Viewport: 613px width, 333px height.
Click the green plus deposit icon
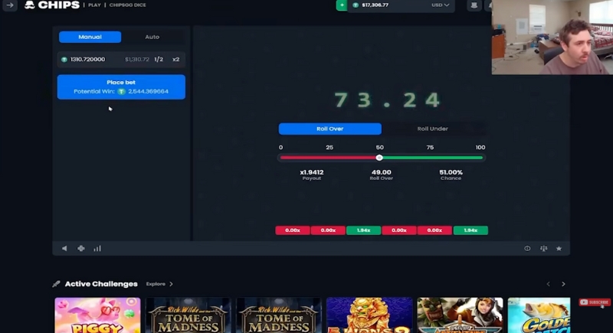pyautogui.click(x=342, y=5)
